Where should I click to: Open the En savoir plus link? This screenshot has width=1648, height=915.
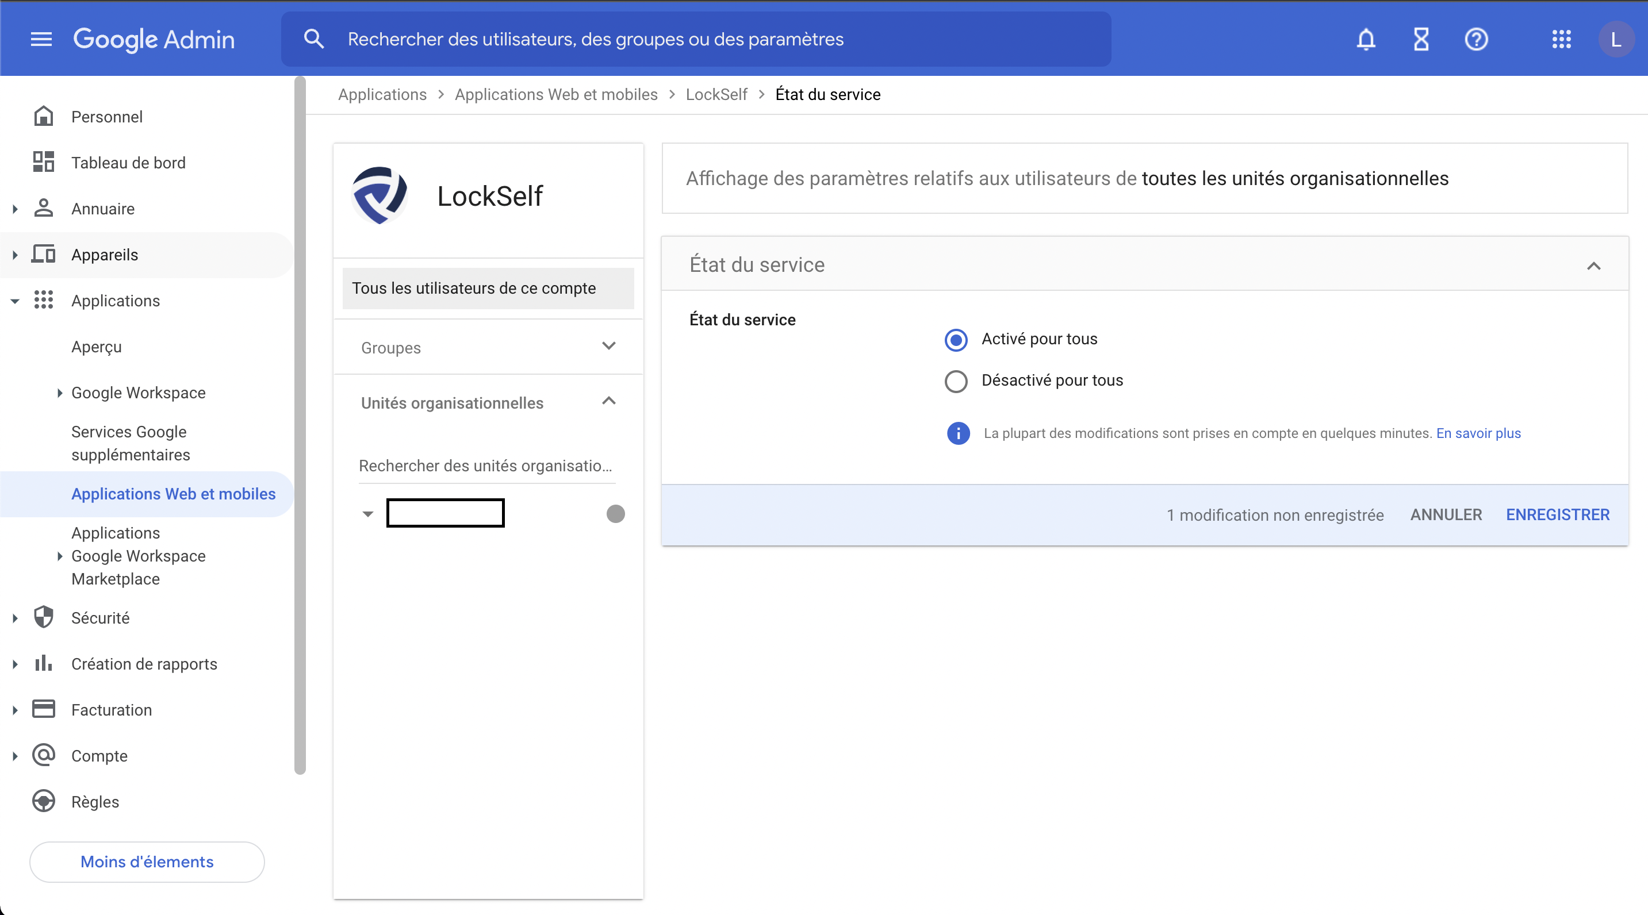point(1478,433)
